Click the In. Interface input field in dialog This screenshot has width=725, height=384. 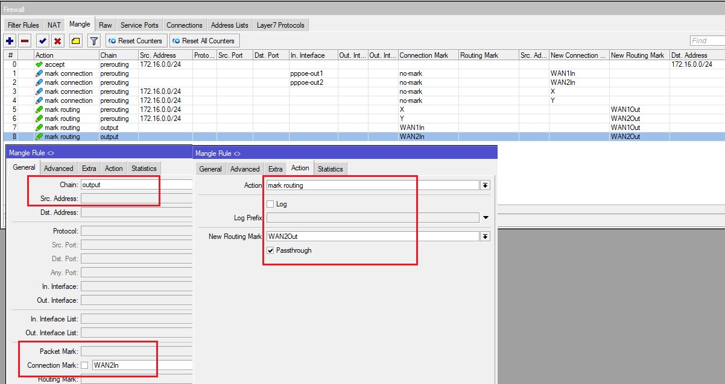[x=136, y=286]
